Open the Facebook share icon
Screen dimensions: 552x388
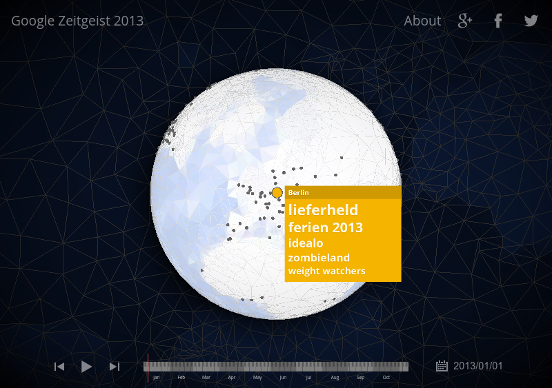(497, 21)
